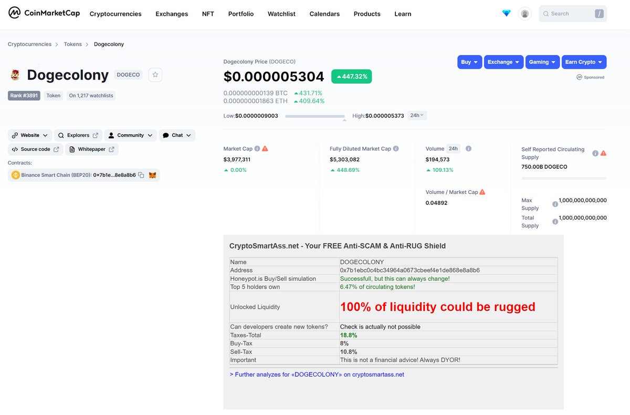
Task: Click the CoinMarketCap logo
Action: point(44,13)
